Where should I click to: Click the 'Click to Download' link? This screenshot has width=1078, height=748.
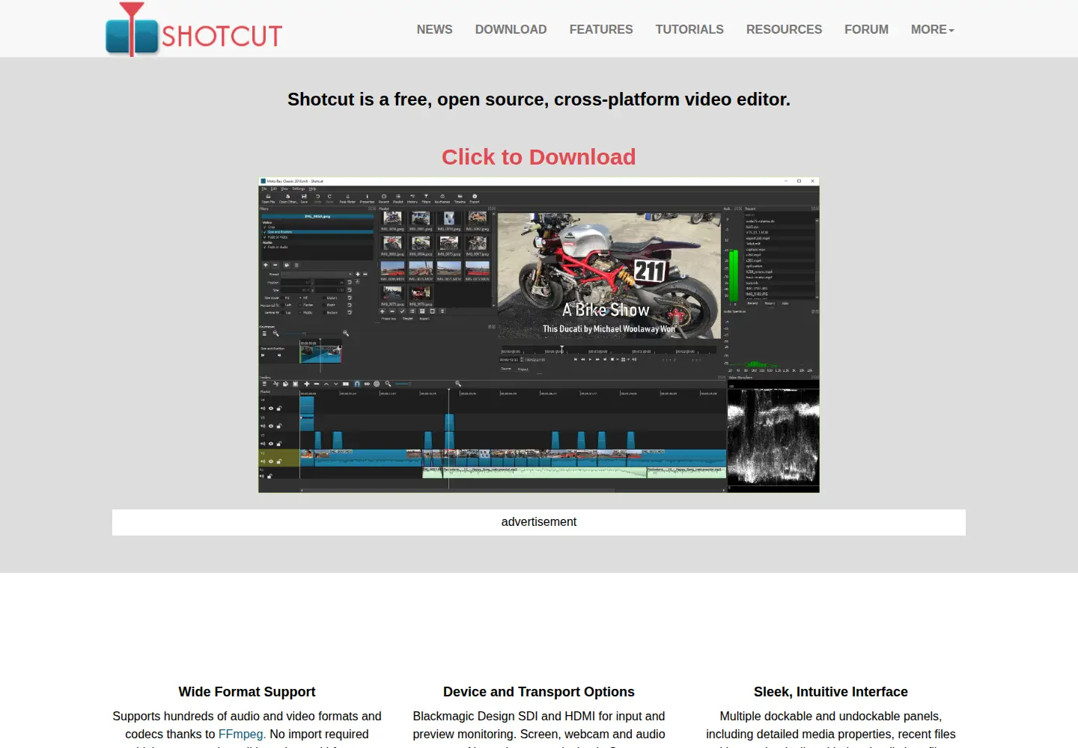point(538,157)
